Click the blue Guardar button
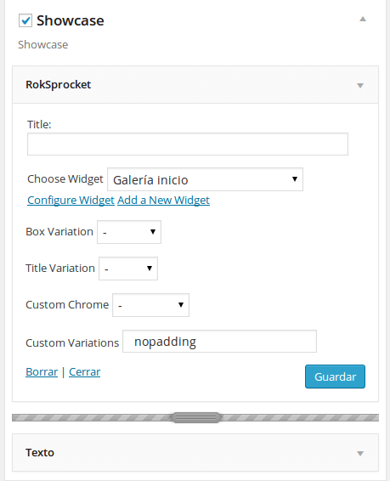 (335, 376)
